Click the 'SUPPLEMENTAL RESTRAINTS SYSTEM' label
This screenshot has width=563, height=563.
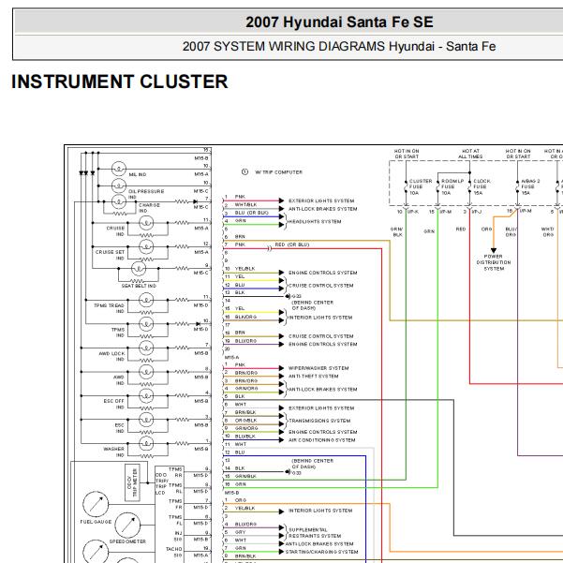click(x=315, y=533)
